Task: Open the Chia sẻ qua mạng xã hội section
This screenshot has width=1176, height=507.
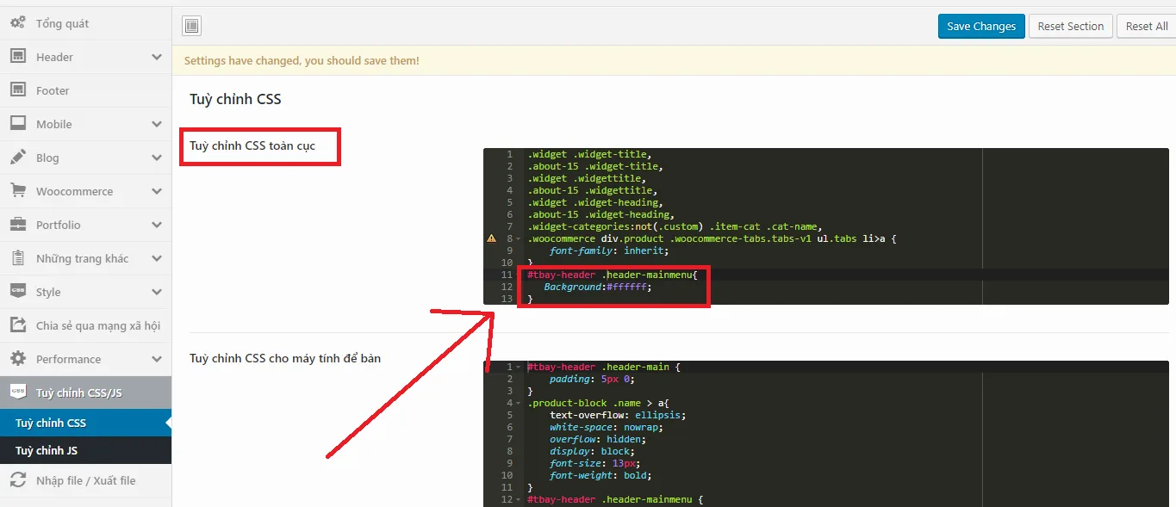Action: (85, 325)
